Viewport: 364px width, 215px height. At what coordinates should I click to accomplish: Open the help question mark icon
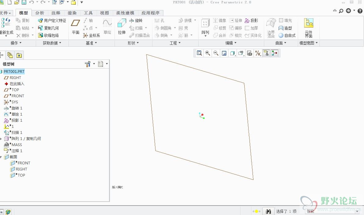tap(360, 11)
